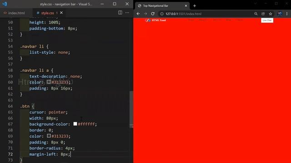
Task: Reload the browser page
Action: [x=153, y=14]
